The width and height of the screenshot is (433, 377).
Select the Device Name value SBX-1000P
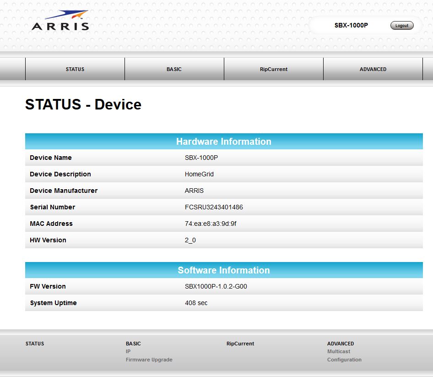coord(201,158)
